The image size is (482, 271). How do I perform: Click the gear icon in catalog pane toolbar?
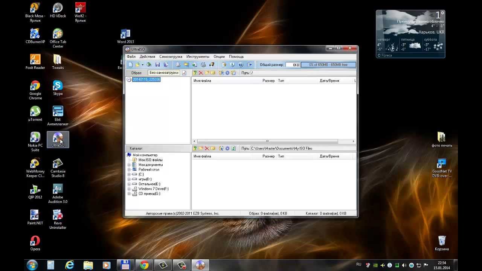point(227,148)
